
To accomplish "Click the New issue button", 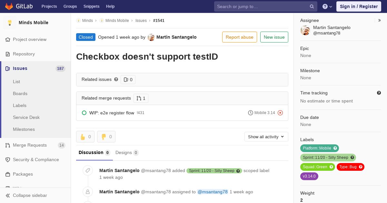I will pos(274,37).
